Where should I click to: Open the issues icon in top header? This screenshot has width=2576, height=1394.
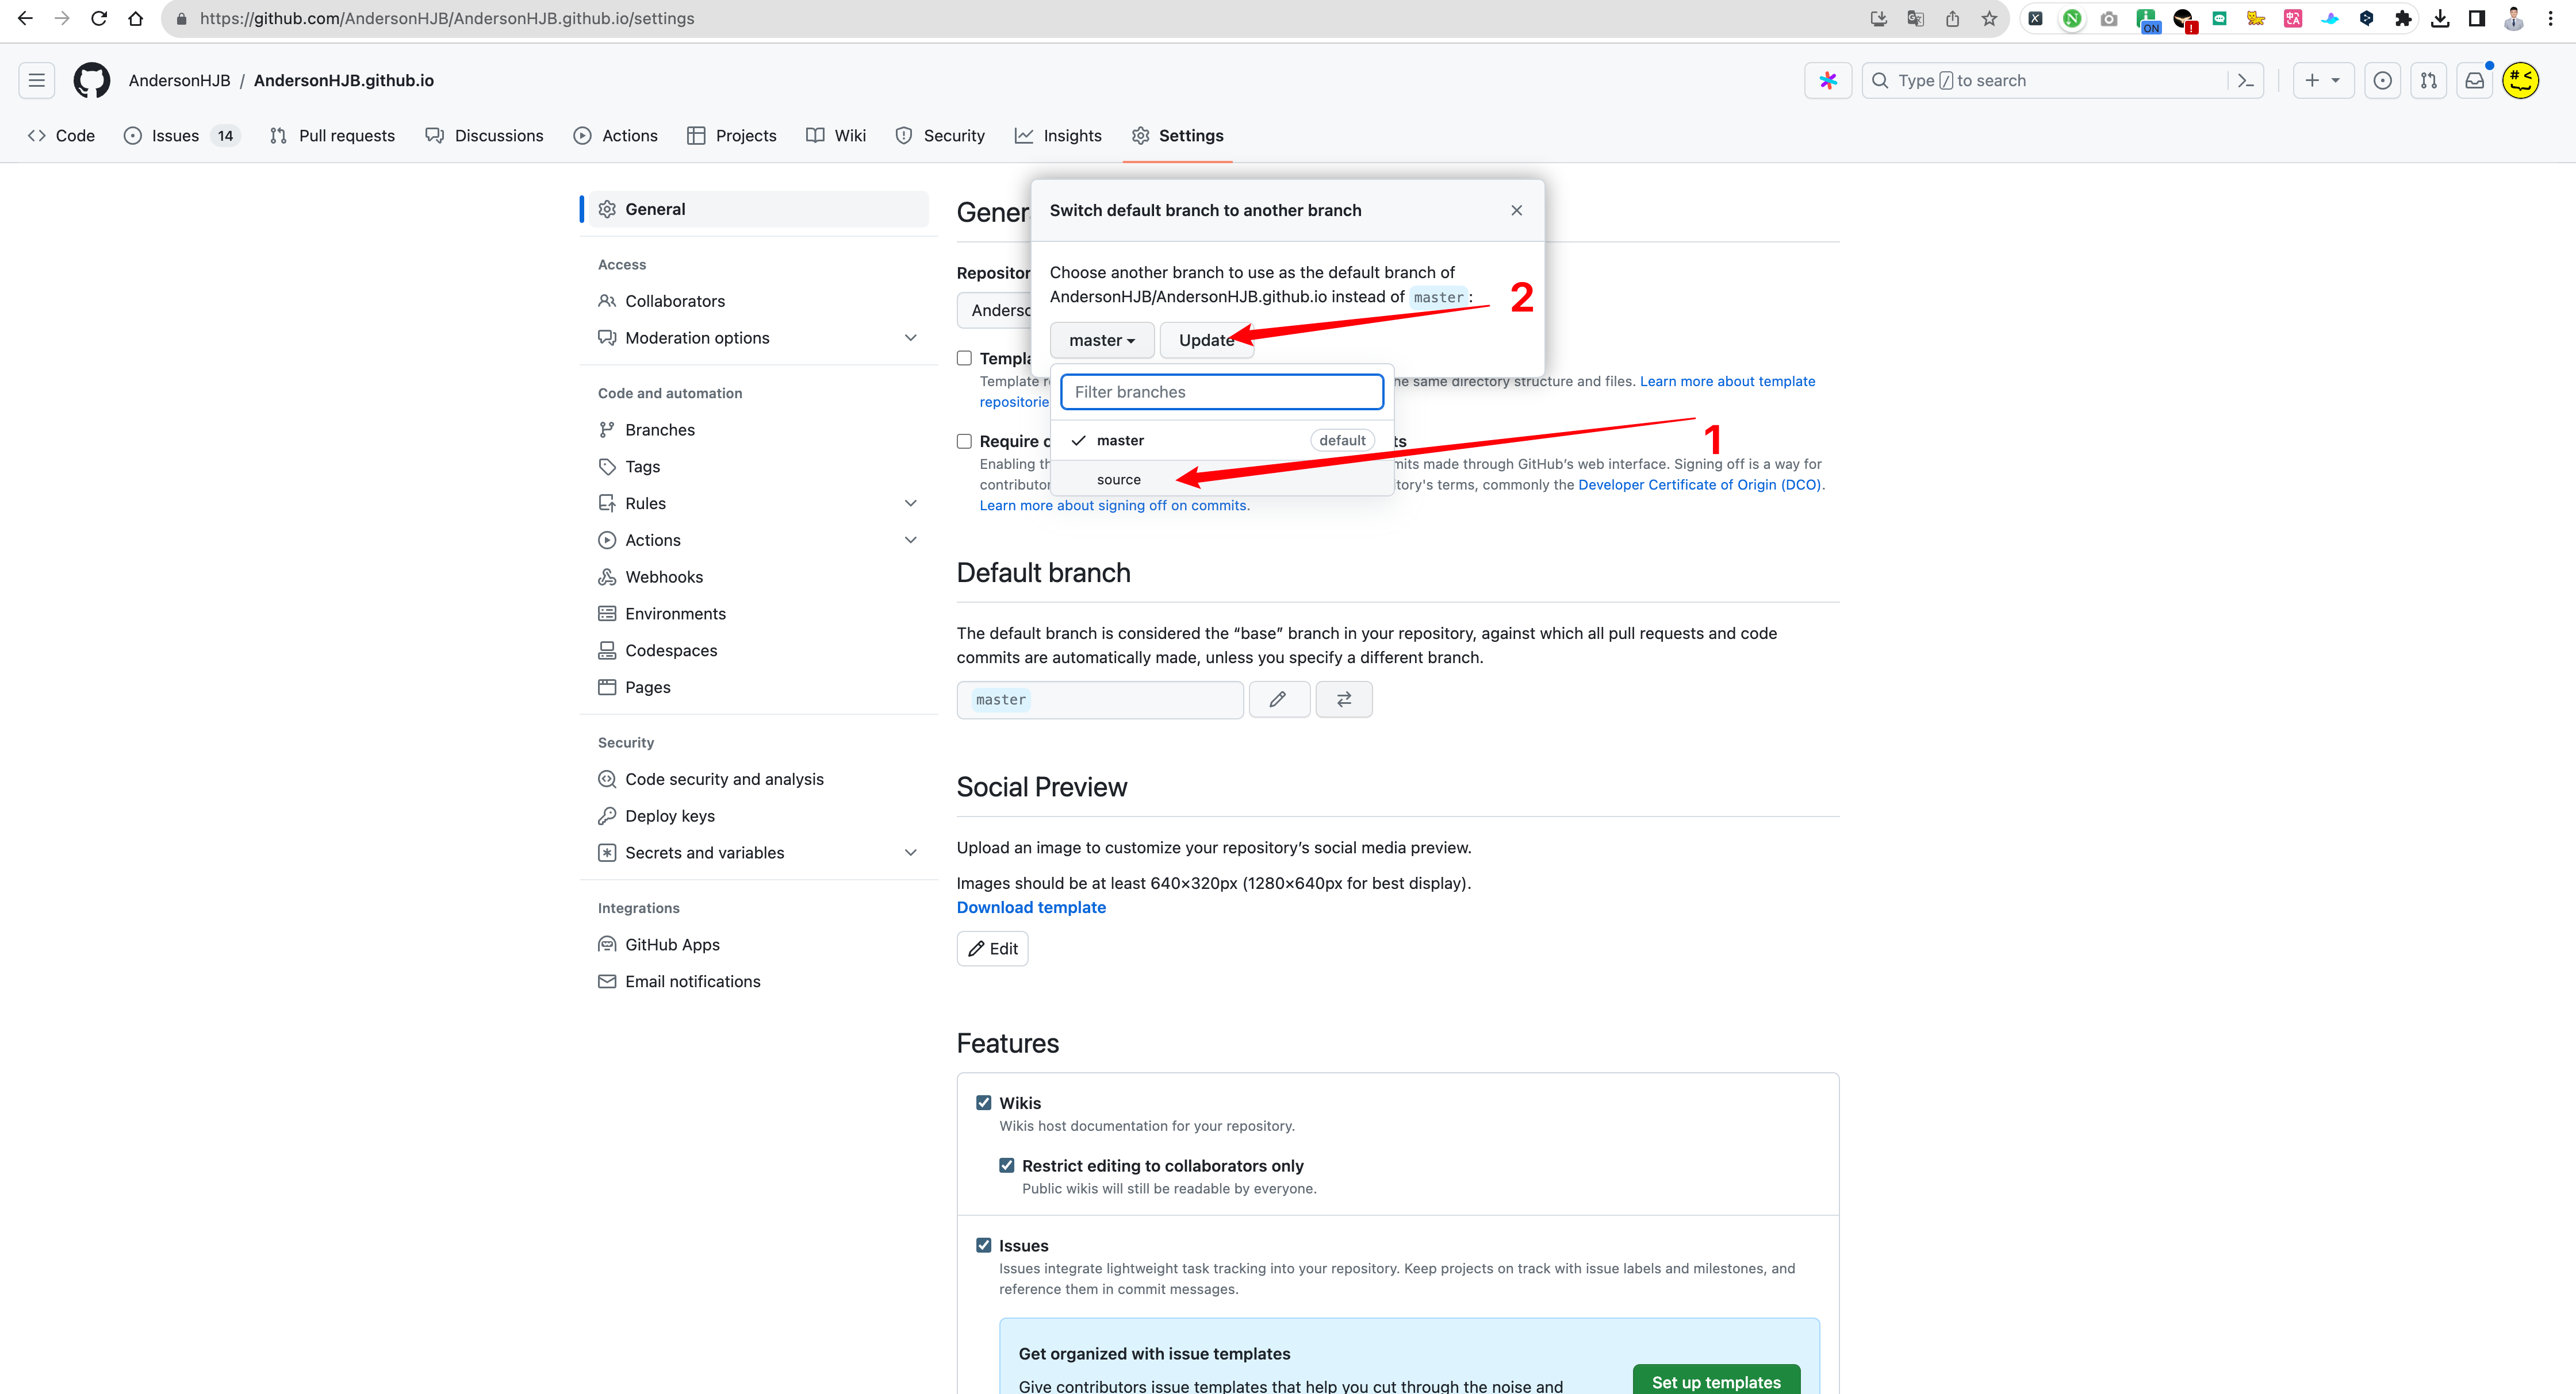pos(2383,81)
